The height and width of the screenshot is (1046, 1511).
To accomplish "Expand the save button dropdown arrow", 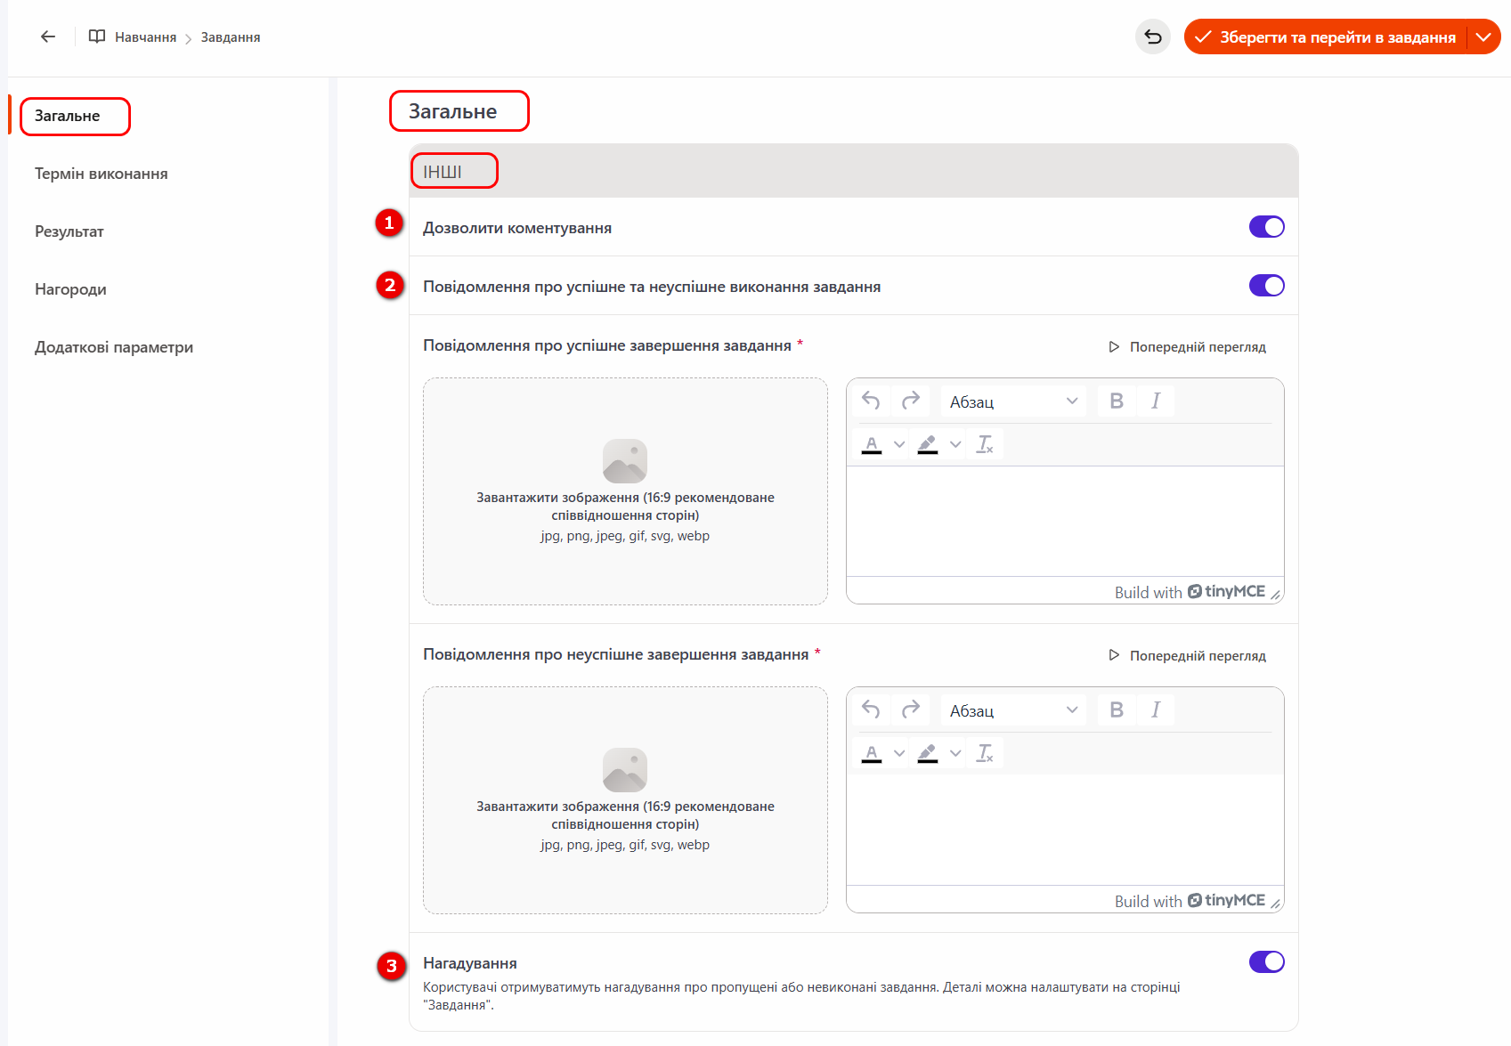I will (1483, 36).
